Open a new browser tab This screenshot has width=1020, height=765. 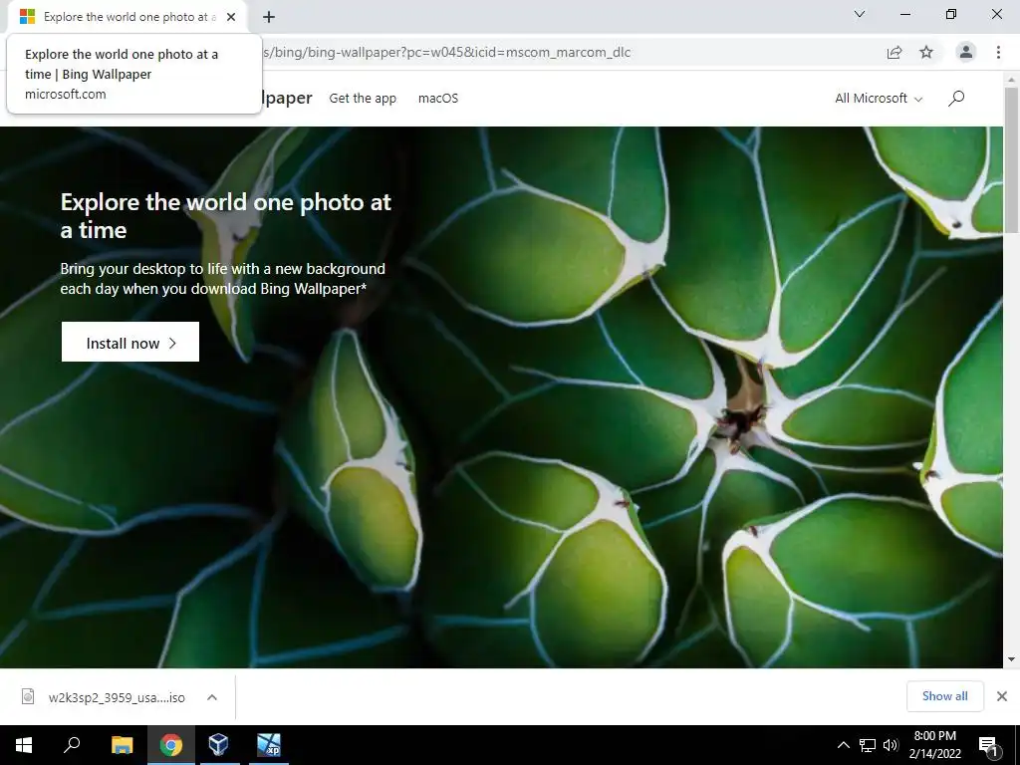269,17
